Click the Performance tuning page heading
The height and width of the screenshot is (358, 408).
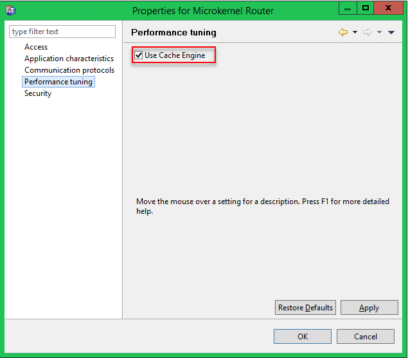(173, 32)
